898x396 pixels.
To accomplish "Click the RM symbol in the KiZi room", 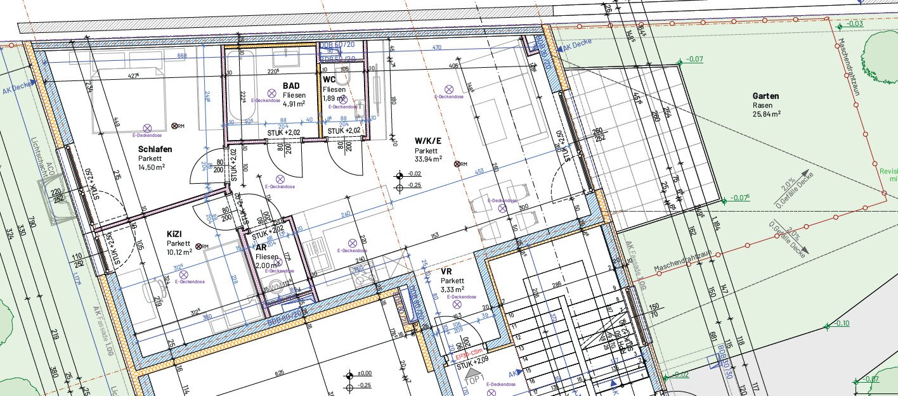I will [x=200, y=246].
